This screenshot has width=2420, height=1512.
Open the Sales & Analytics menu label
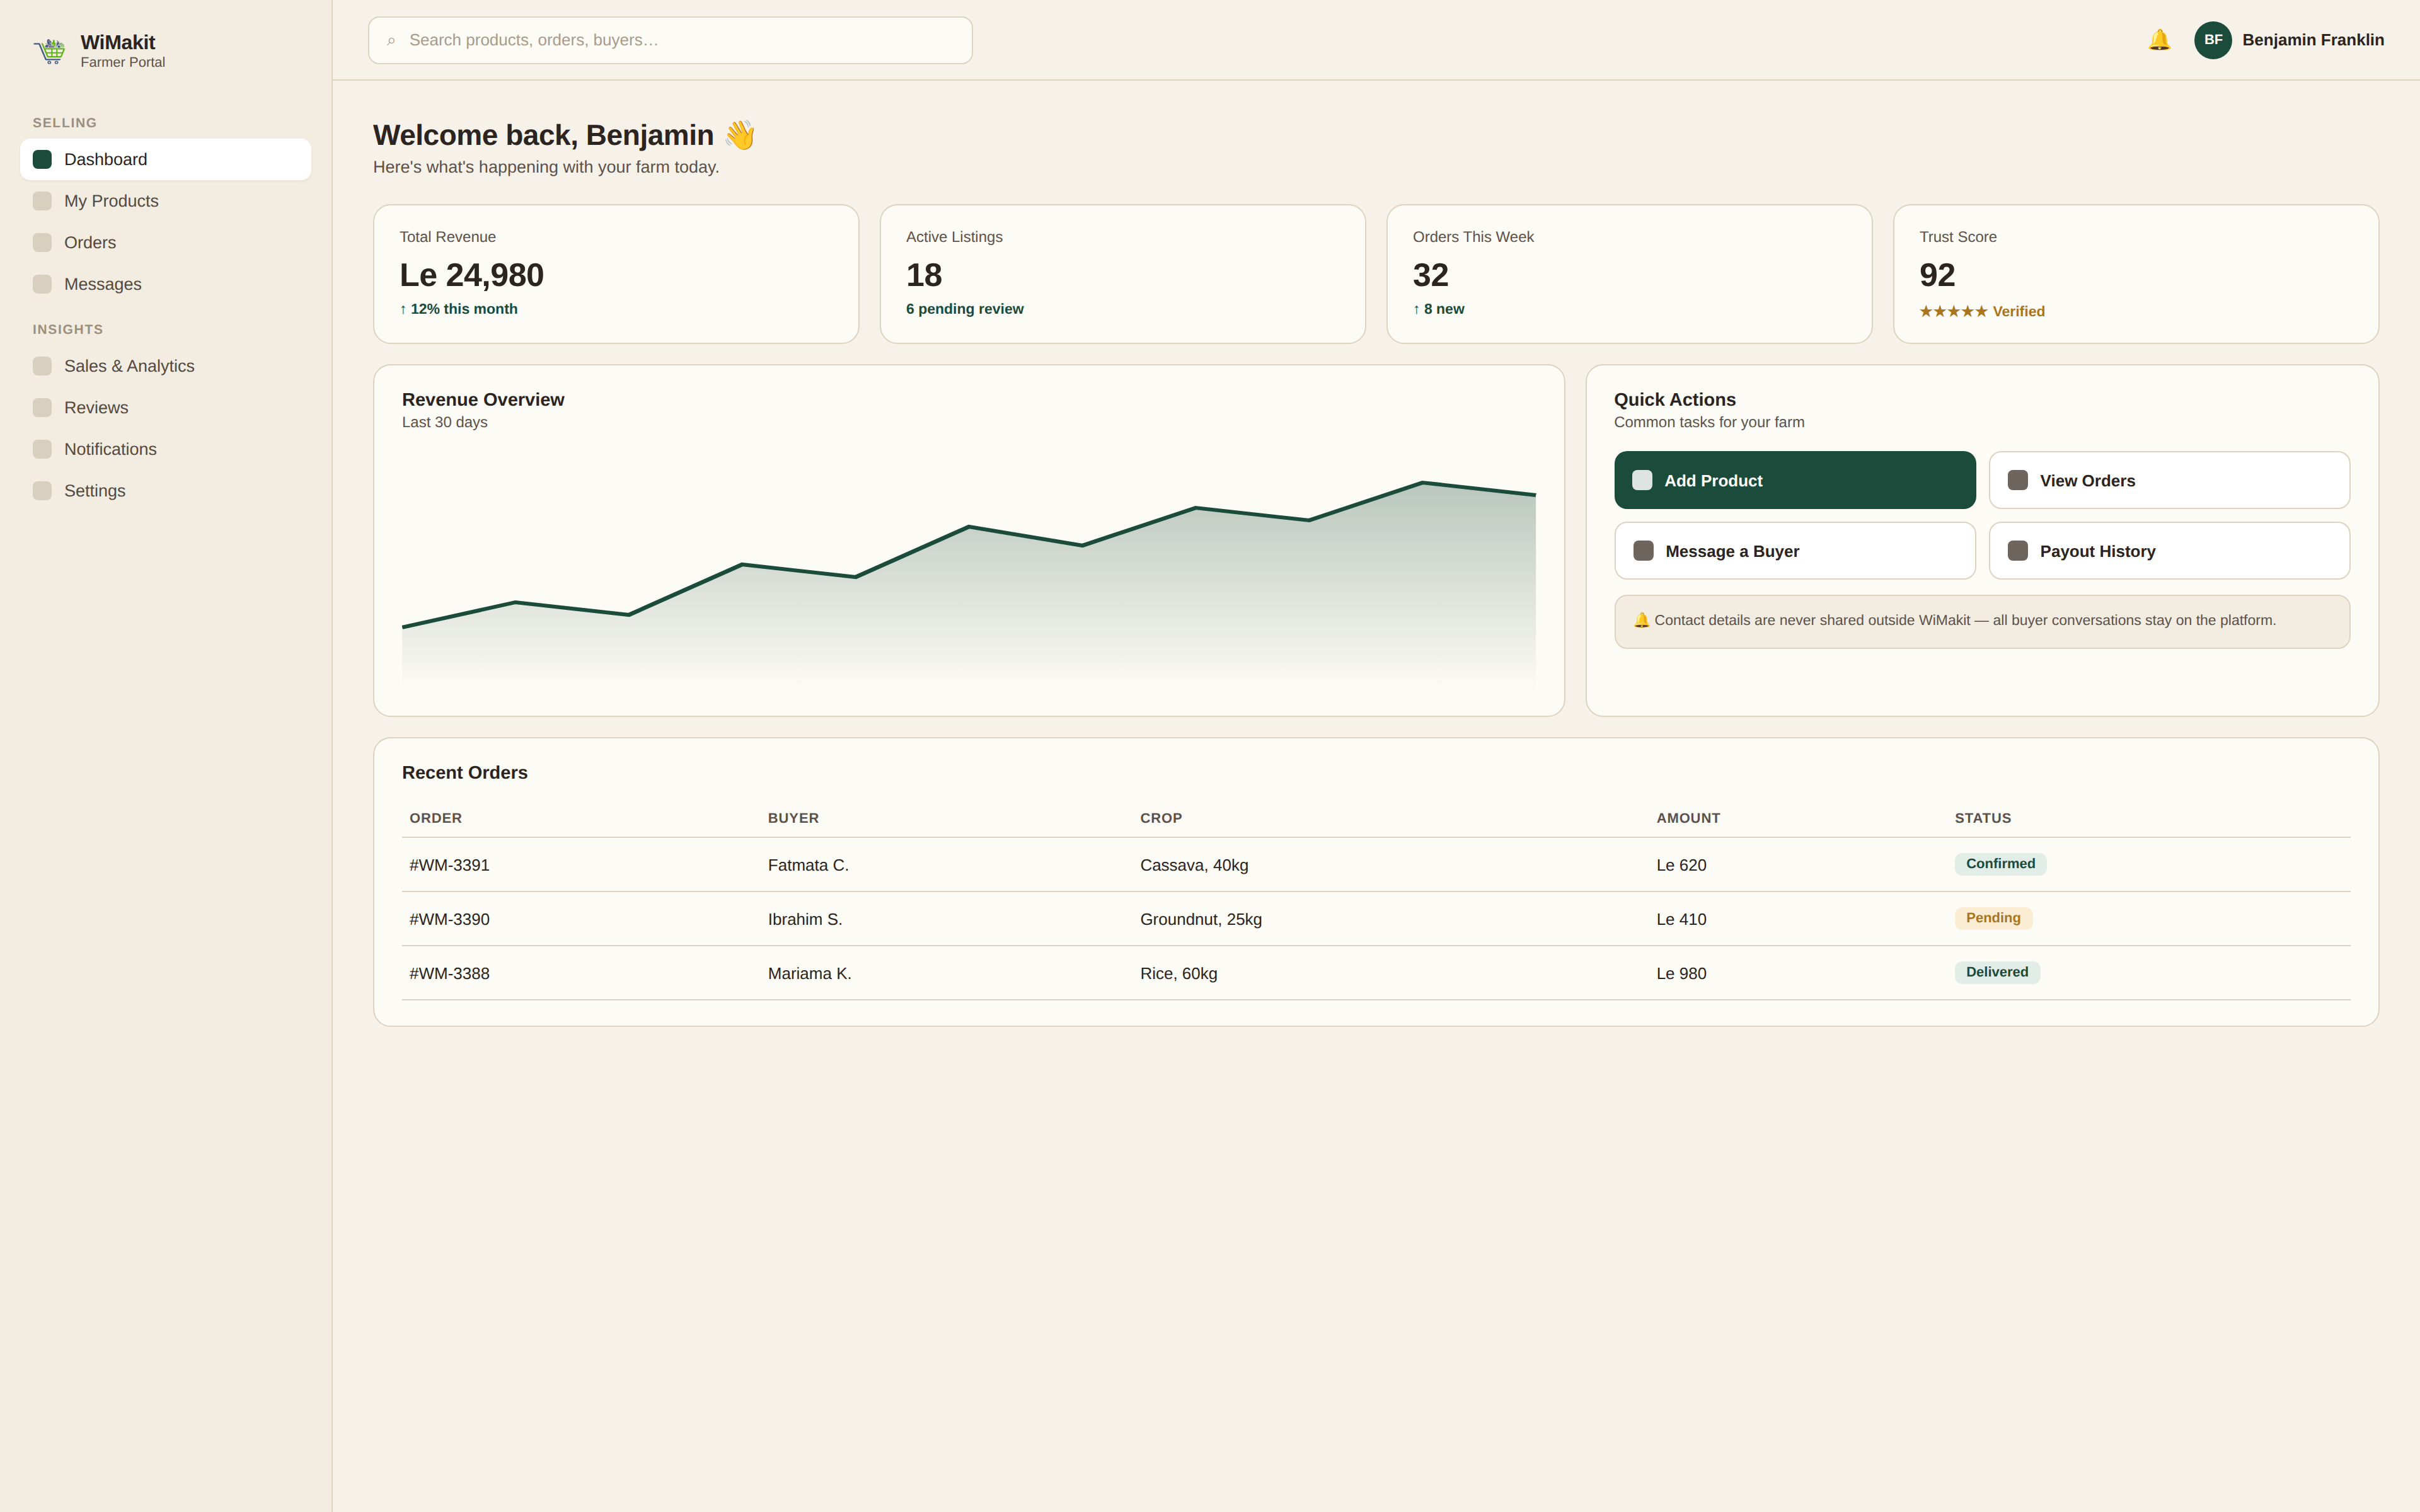(x=129, y=366)
